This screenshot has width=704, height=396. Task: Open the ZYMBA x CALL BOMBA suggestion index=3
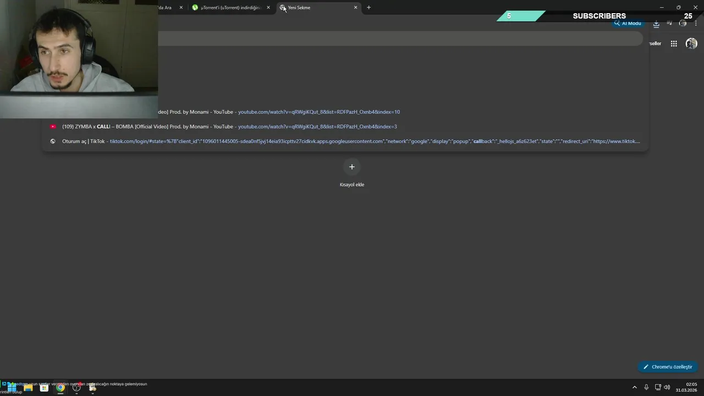pos(345,127)
